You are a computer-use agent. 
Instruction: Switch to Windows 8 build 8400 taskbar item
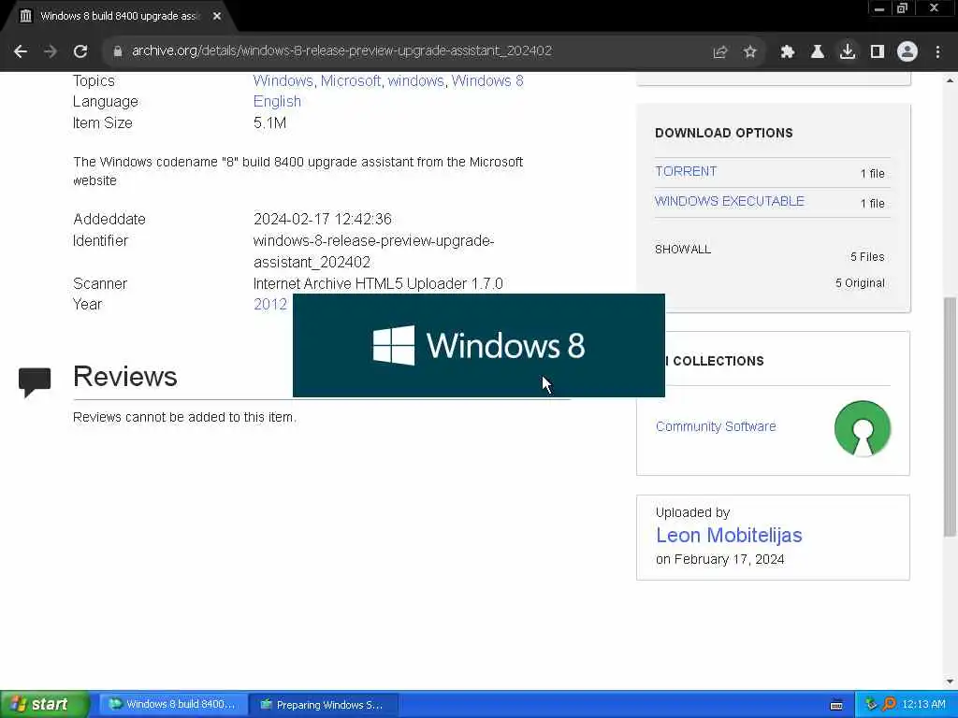pyautogui.click(x=173, y=704)
